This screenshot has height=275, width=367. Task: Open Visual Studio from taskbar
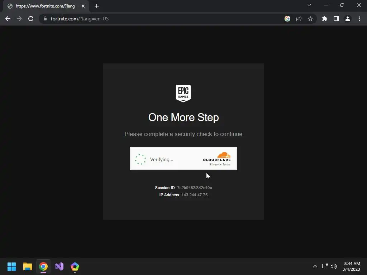point(59,266)
